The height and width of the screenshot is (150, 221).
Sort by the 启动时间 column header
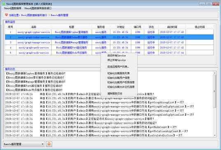172,27
